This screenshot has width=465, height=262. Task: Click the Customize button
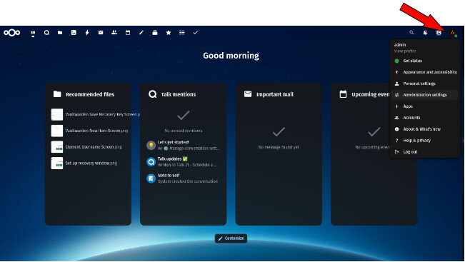pyautogui.click(x=231, y=238)
